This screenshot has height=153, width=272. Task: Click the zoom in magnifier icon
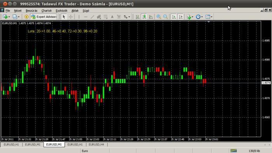(159, 17)
